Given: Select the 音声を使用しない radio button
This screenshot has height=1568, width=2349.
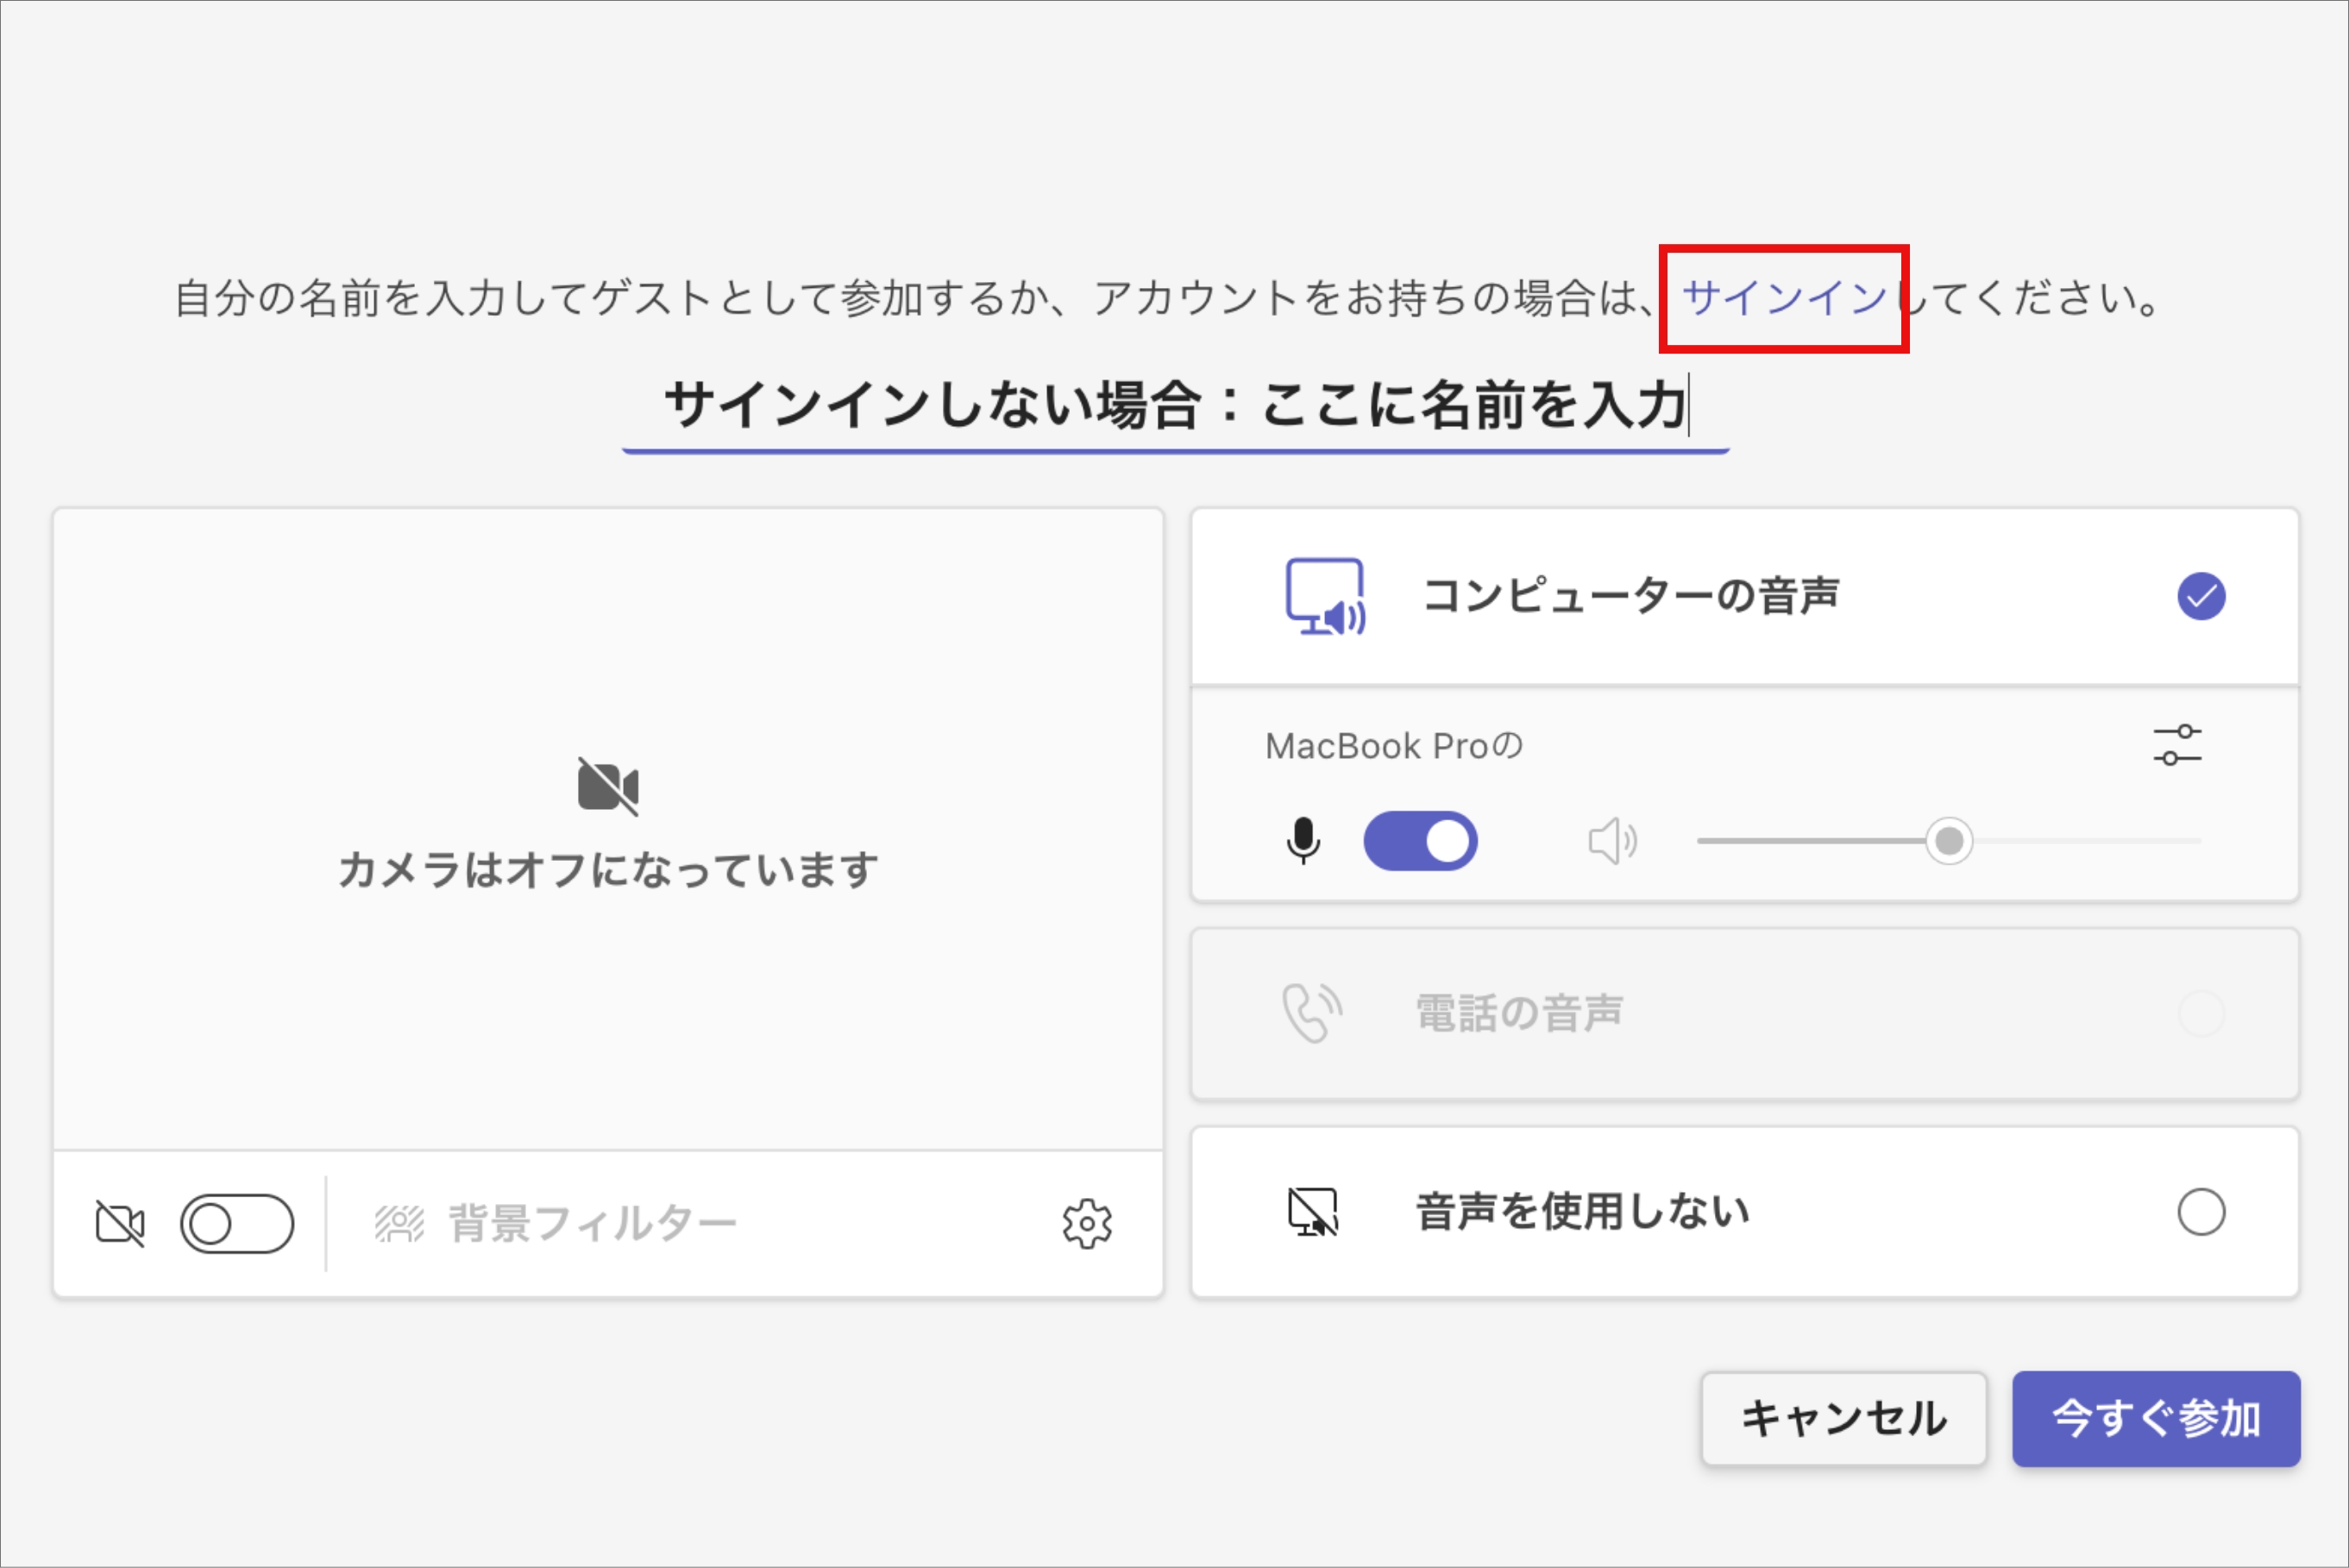Looking at the screenshot, I should 2200,1212.
